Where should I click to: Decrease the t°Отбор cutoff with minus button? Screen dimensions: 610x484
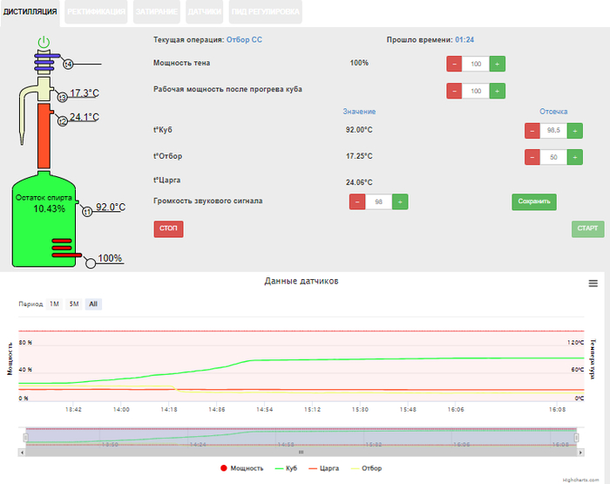point(532,157)
